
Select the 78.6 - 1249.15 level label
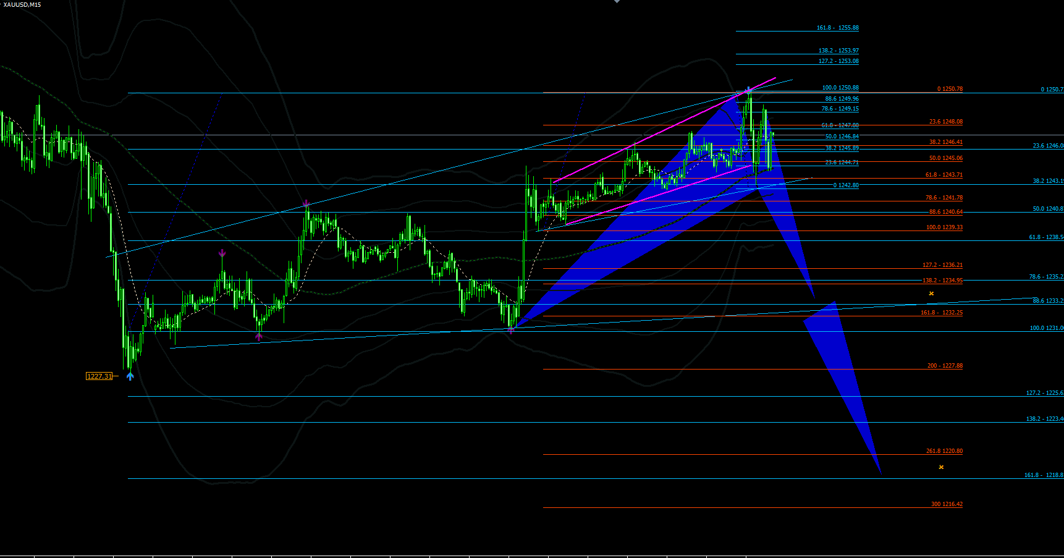(x=840, y=109)
